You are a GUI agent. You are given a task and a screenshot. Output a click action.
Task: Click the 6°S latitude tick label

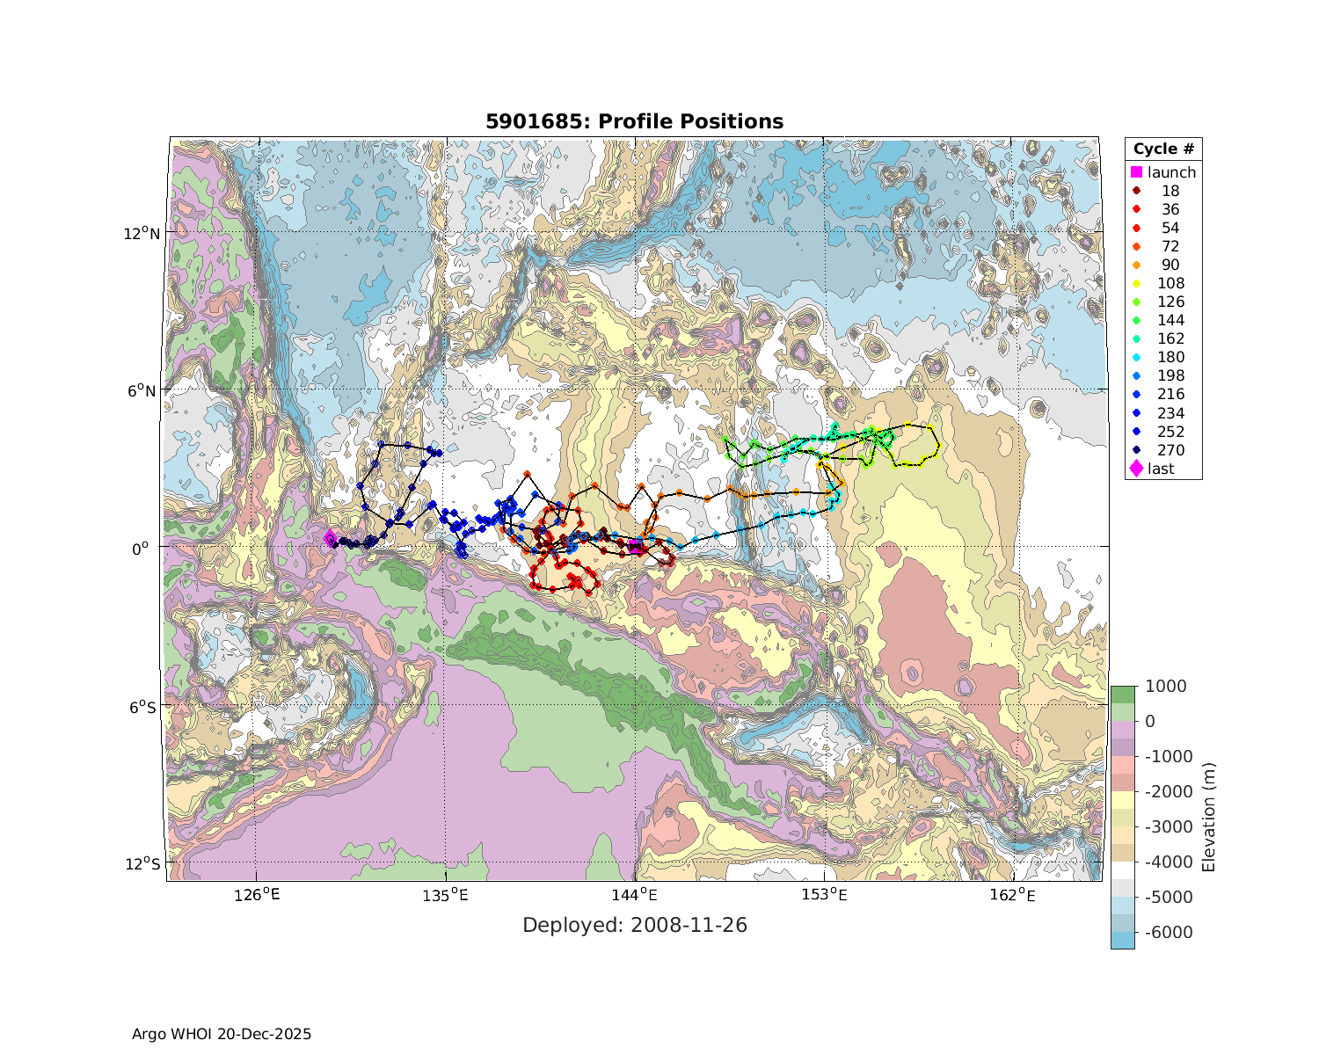coord(142,707)
